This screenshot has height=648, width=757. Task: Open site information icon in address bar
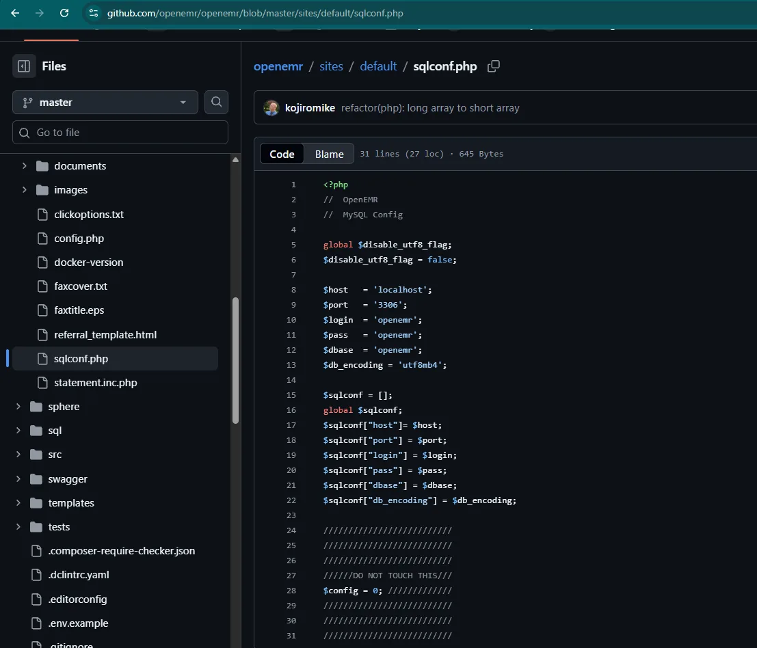point(94,13)
